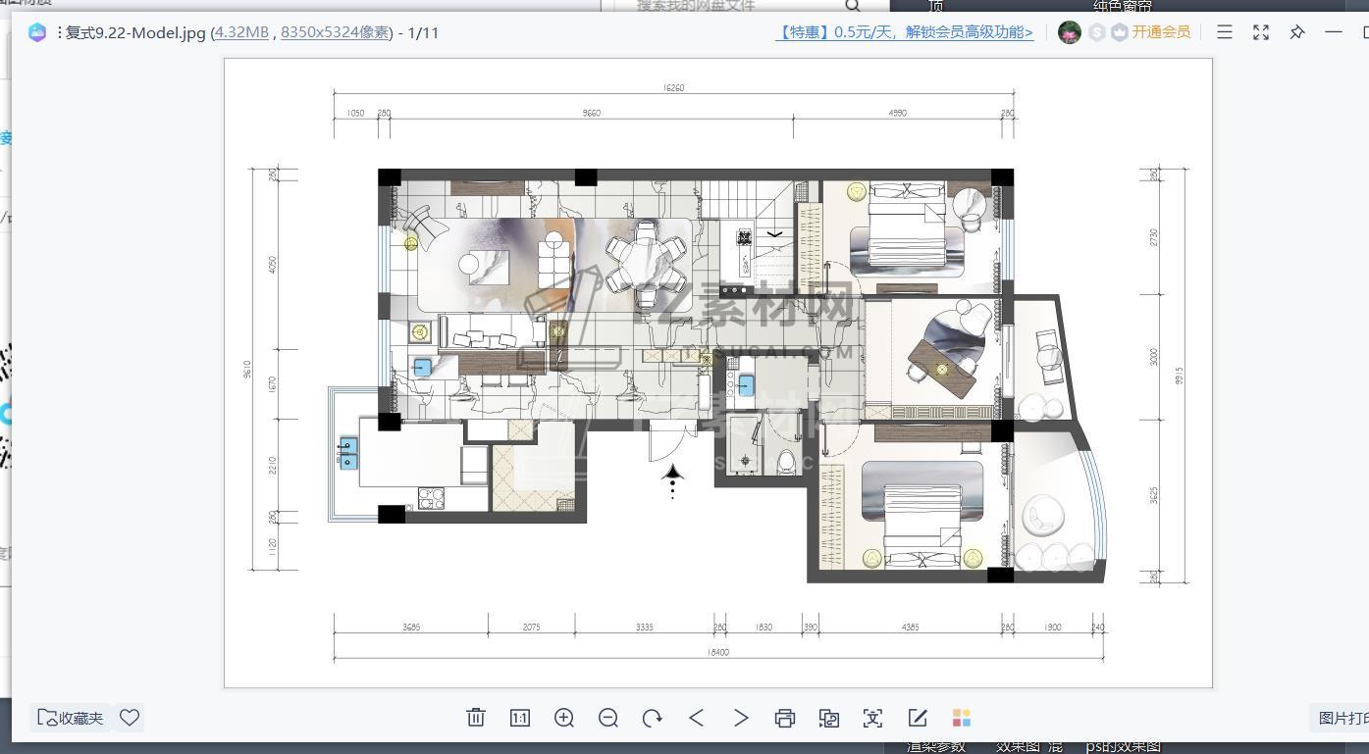
Task: Open the hamburger main menu
Action: pos(1225,32)
